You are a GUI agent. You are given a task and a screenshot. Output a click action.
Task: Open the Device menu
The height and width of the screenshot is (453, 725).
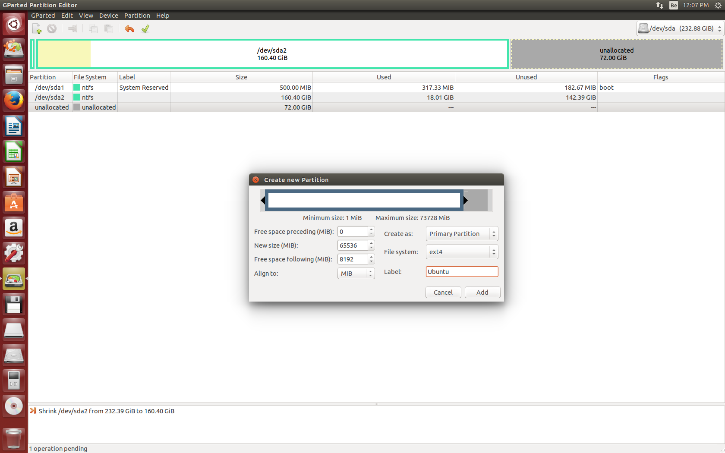pos(108,16)
